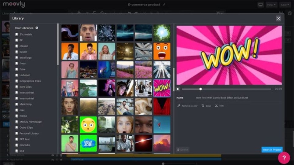Image resolution: width=294 pixels, height=165 pixels.
Task: Click the Trim scissors icon
Action: point(216,106)
